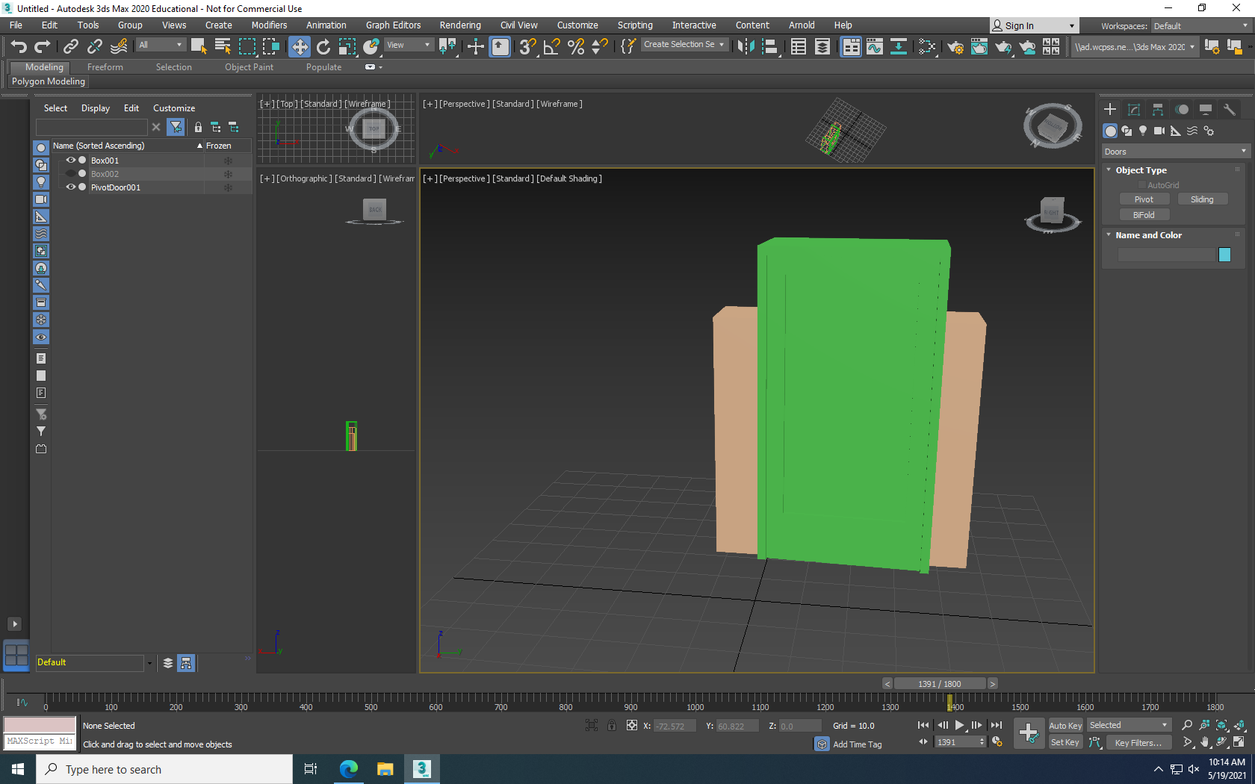
Task: Activate the Select and Move tool
Action: 299,47
